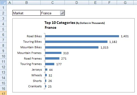137x95 pixels.
Task: Click the Road Frames axis label
Action: tap(33, 59)
